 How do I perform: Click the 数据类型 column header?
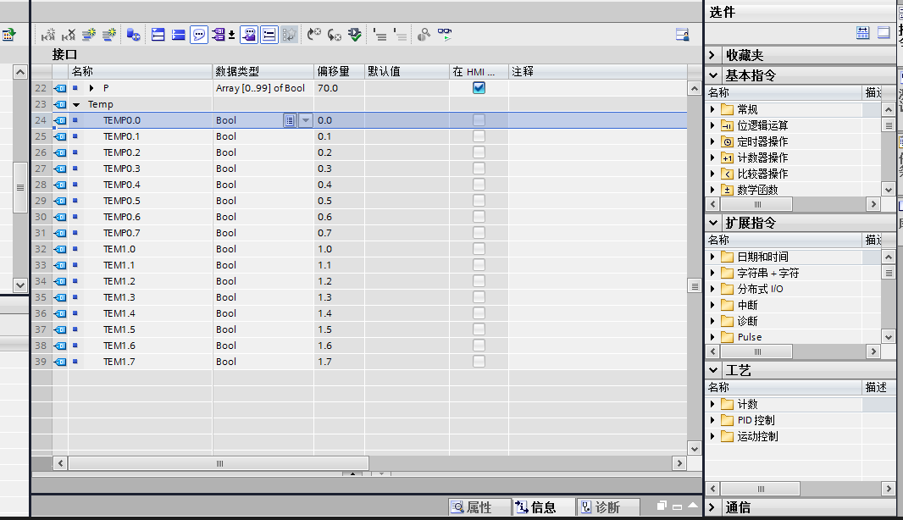point(263,71)
